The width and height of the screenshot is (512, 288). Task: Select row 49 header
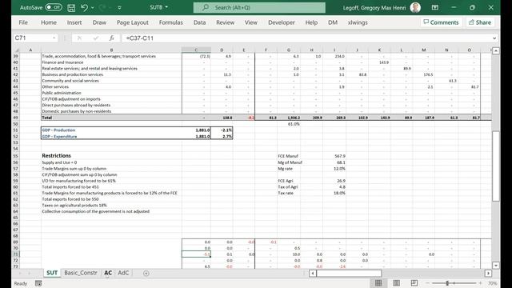(16, 118)
